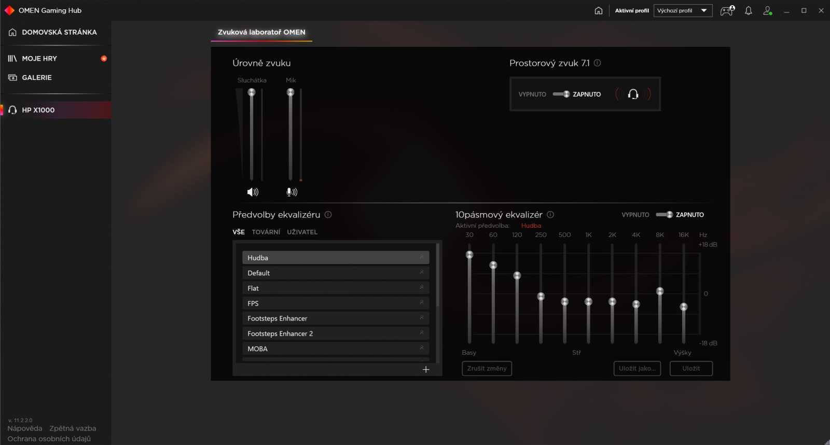This screenshot has height=445, width=830.
Task: Select the FPS preset
Action: click(336, 303)
